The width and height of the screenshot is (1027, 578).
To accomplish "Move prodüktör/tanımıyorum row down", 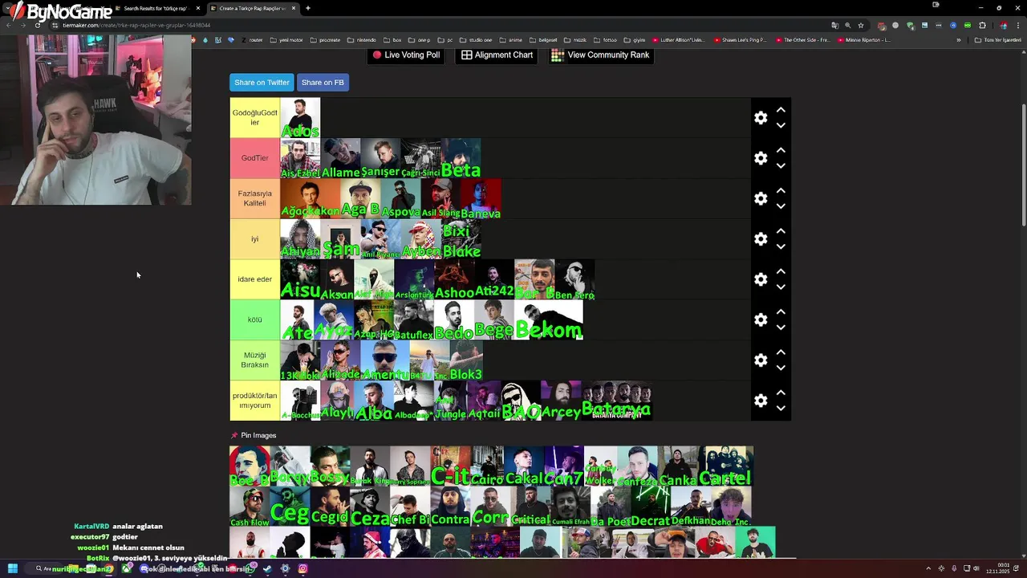I will (781, 409).
